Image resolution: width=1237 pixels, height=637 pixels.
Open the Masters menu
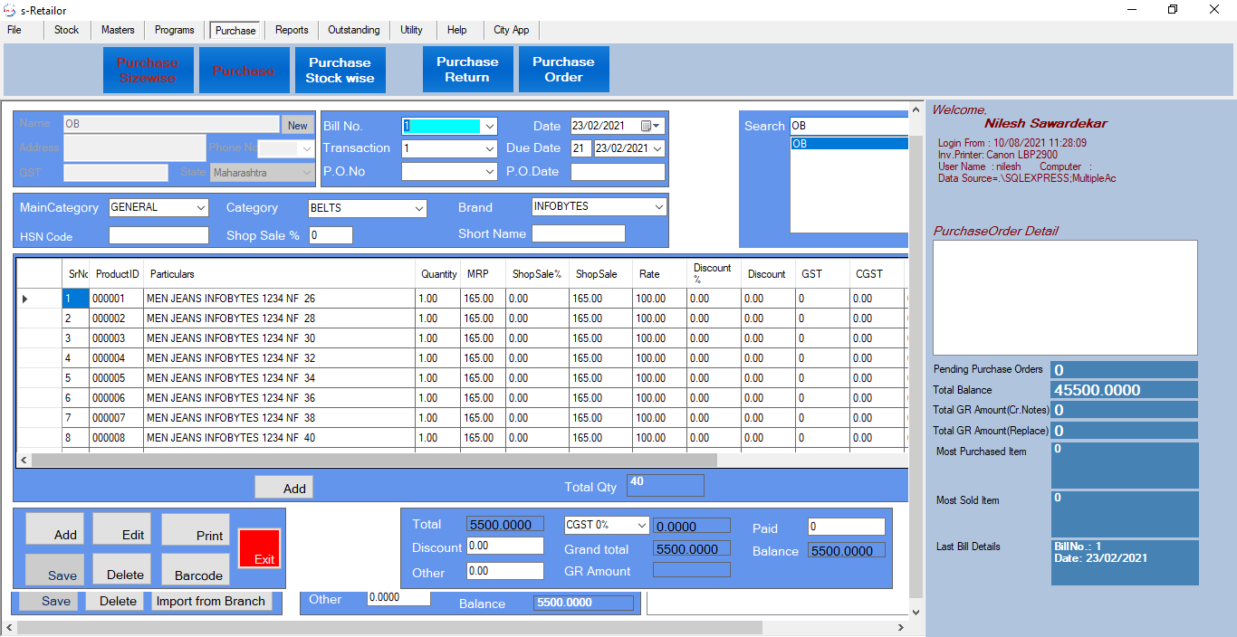tap(118, 30)
